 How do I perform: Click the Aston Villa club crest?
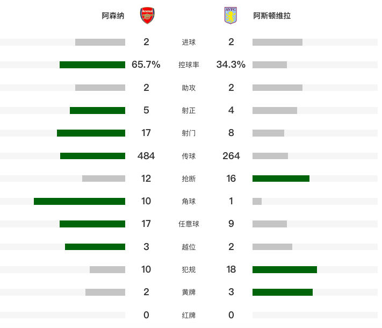230,16
